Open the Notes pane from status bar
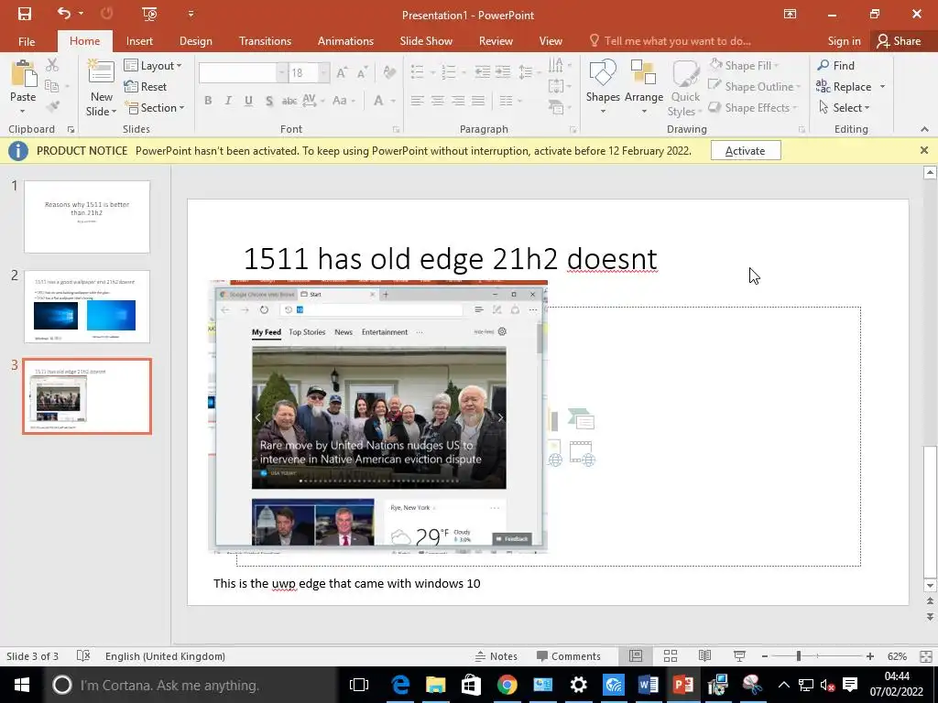Image resolution: width=938 pixels, height=703 pixels. [x=496, y=655]
